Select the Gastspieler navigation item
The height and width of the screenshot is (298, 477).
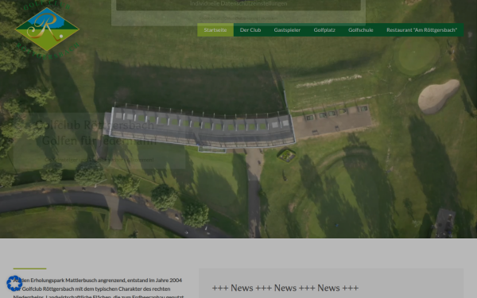pyautogui.click(x=287, y=30)
